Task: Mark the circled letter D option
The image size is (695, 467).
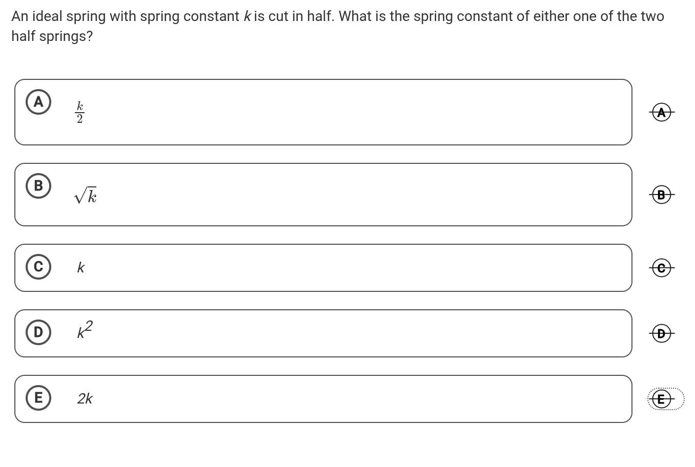Action: (x=38, y=332)
